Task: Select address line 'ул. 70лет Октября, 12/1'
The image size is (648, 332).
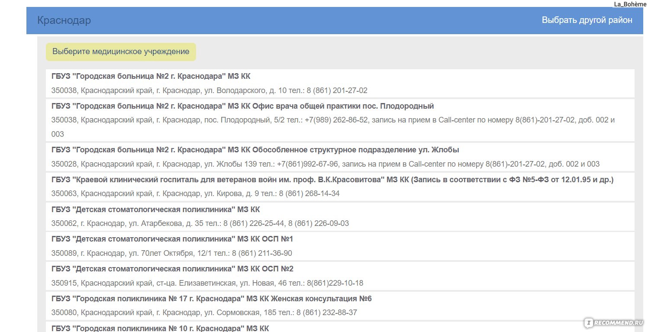Action: [x=171, y=253]
